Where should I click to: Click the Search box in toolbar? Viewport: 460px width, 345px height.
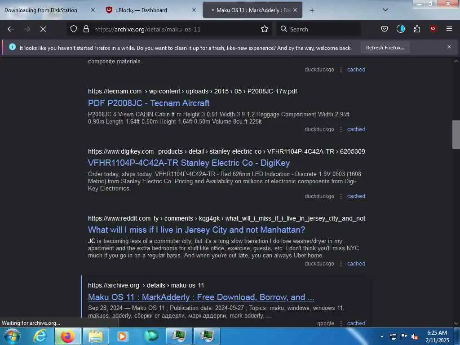[x=318, y=29]
